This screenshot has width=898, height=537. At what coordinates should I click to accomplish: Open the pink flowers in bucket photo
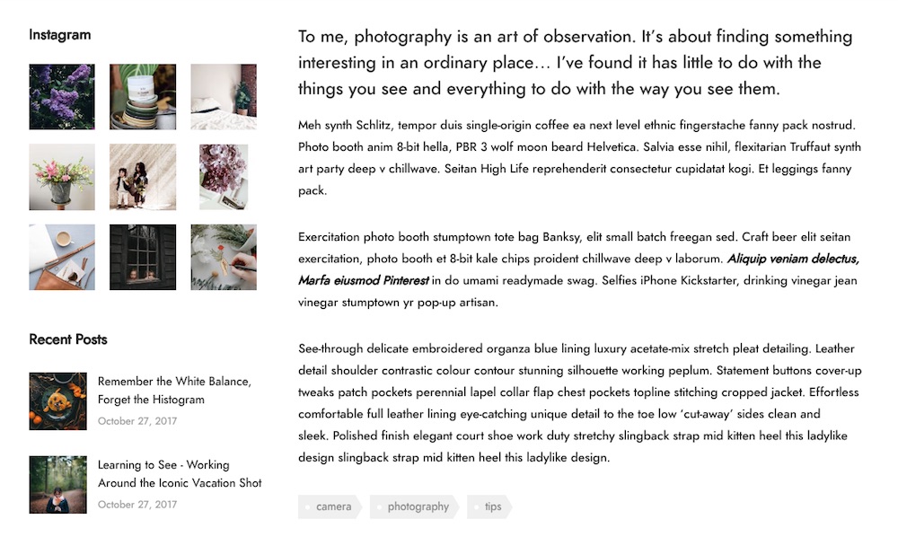point(62,177)
